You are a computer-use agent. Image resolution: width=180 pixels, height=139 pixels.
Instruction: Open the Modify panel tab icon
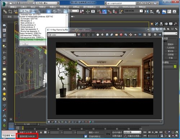pos(157,24)
